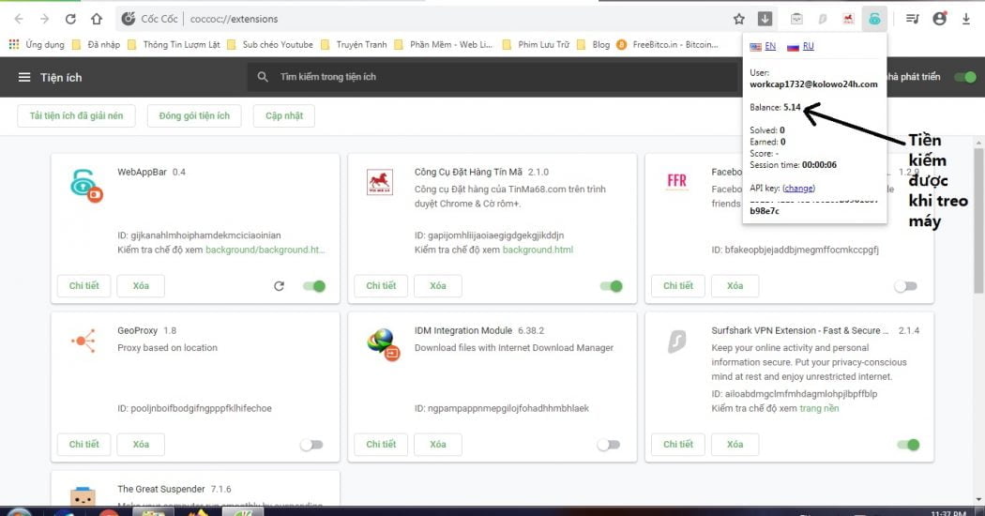Click the download arrow icon beside the star

(765, 19)
